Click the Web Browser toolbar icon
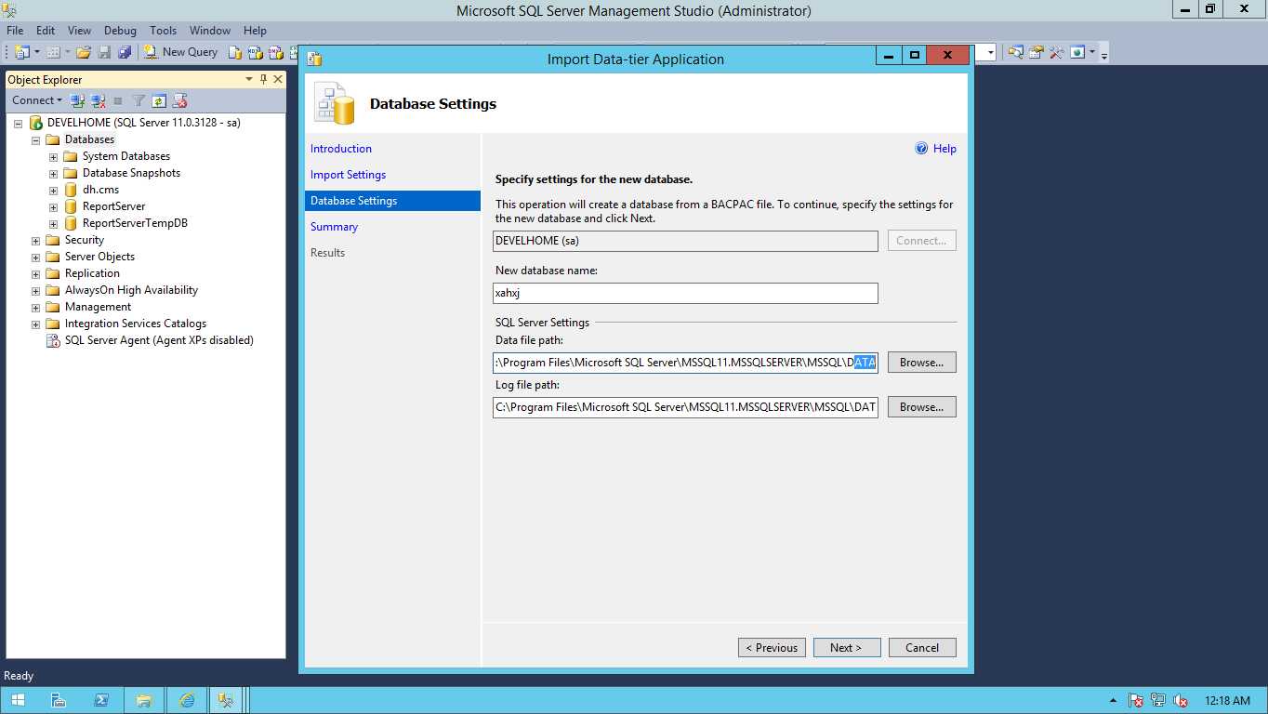 point(1077,52)
